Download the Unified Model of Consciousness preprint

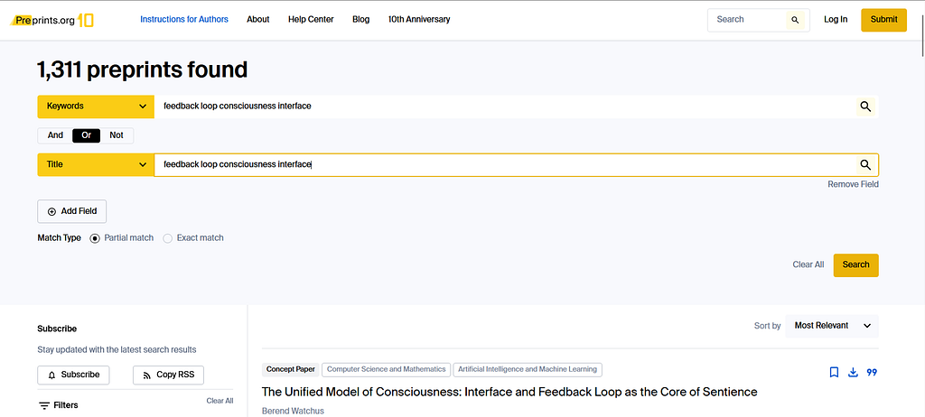tap(853, 372)
